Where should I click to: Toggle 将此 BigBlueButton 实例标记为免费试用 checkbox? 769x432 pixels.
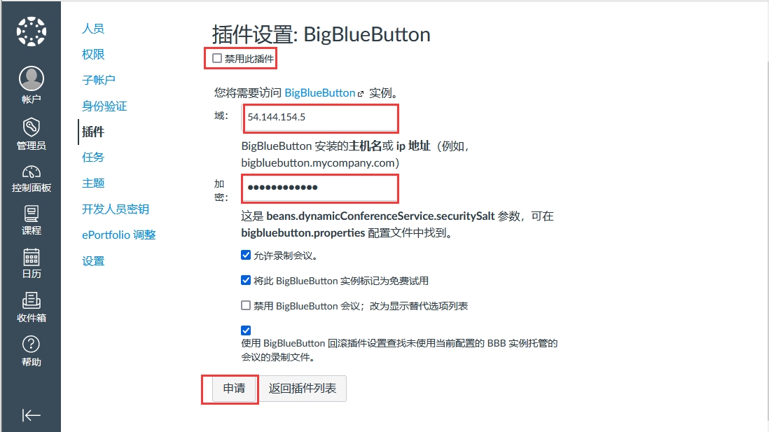[x=247, y=281]
